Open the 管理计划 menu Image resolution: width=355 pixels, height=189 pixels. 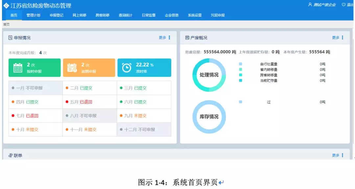coord(33,15)
